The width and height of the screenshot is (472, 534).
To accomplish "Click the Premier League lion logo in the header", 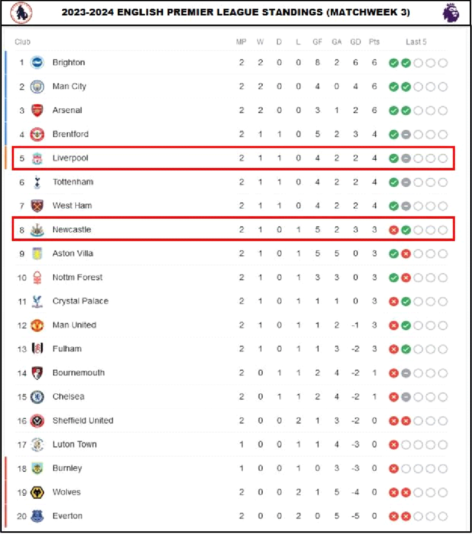I will (x=450, y=13).
